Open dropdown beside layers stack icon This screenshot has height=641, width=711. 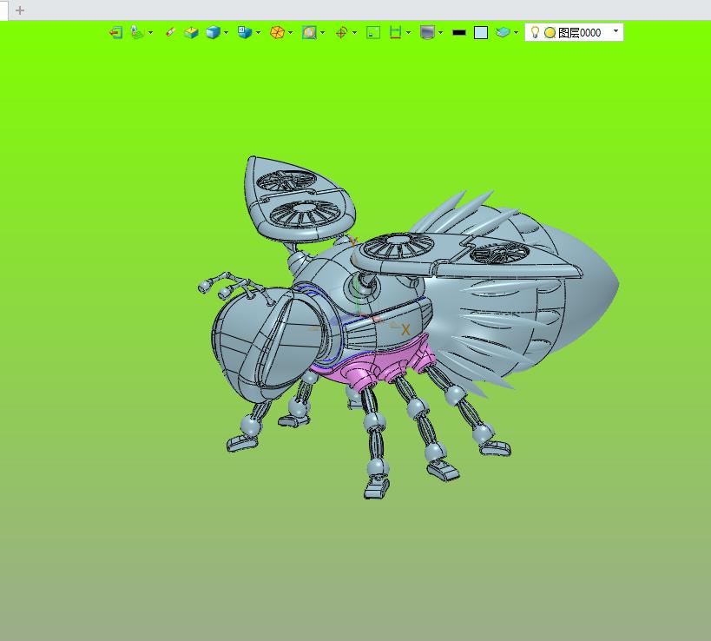pyautogui.click(x=516, y=33)
